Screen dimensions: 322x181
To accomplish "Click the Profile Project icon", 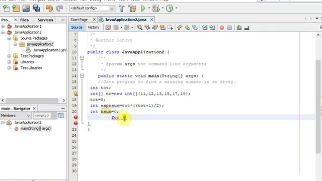I will (x=170, y=8).
